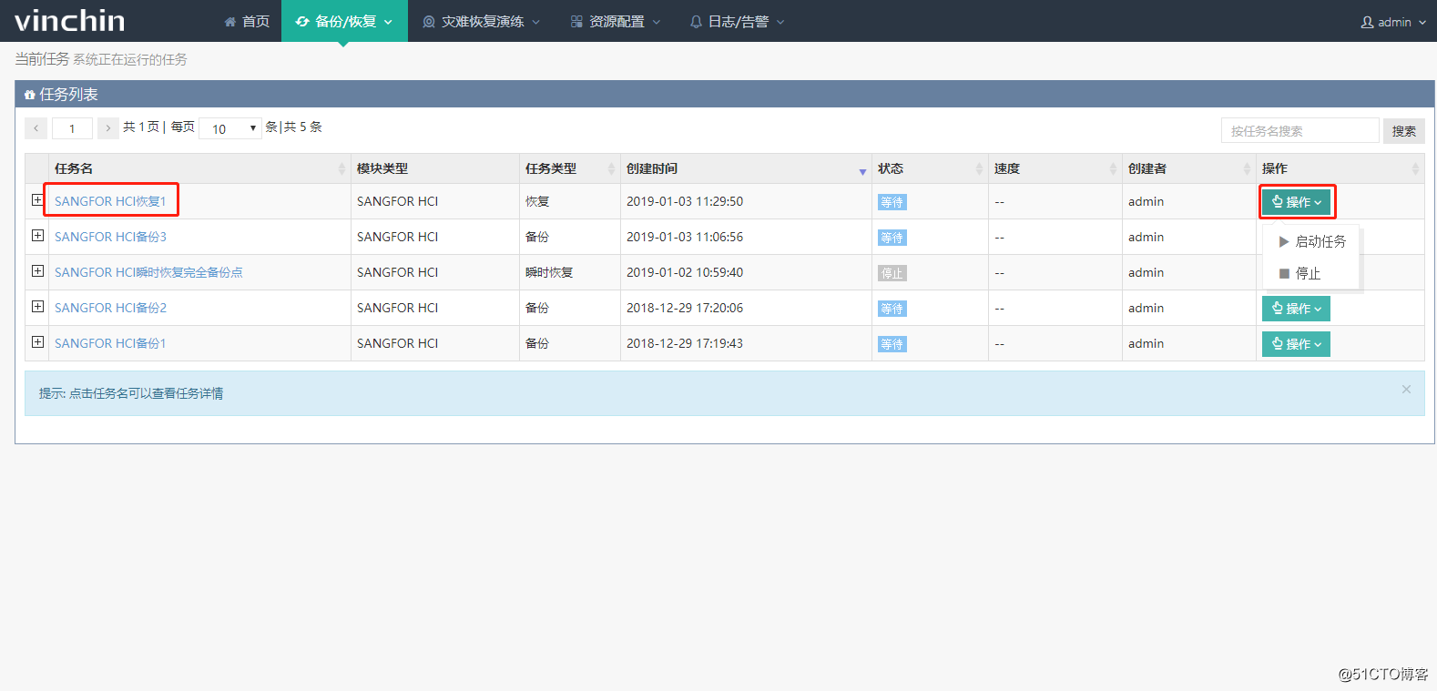Click 恢复 task type cell
This screenshot has height=691, width=1437.
click(x=537, y=201)
